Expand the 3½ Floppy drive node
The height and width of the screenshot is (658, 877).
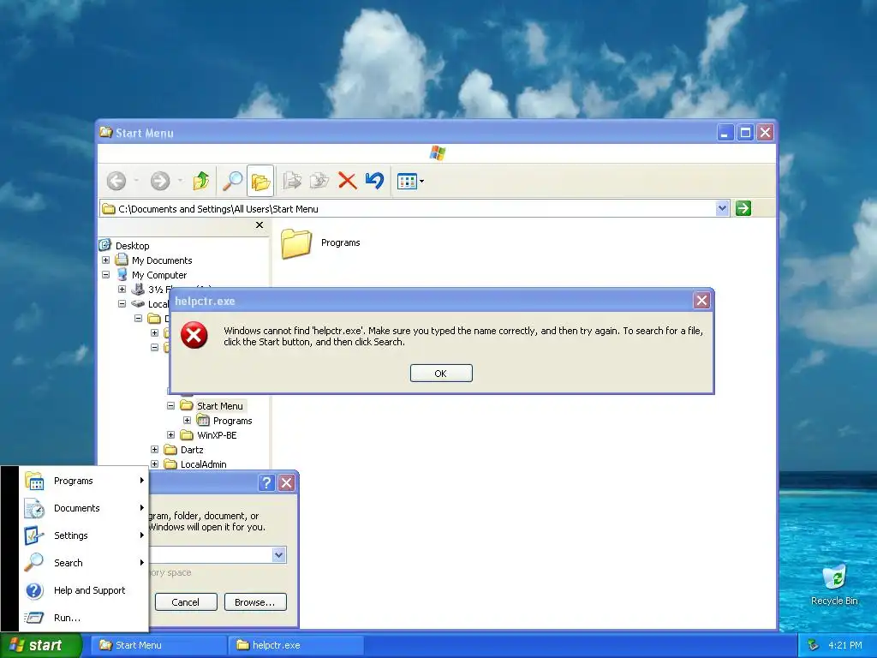(x=122, y=290)
